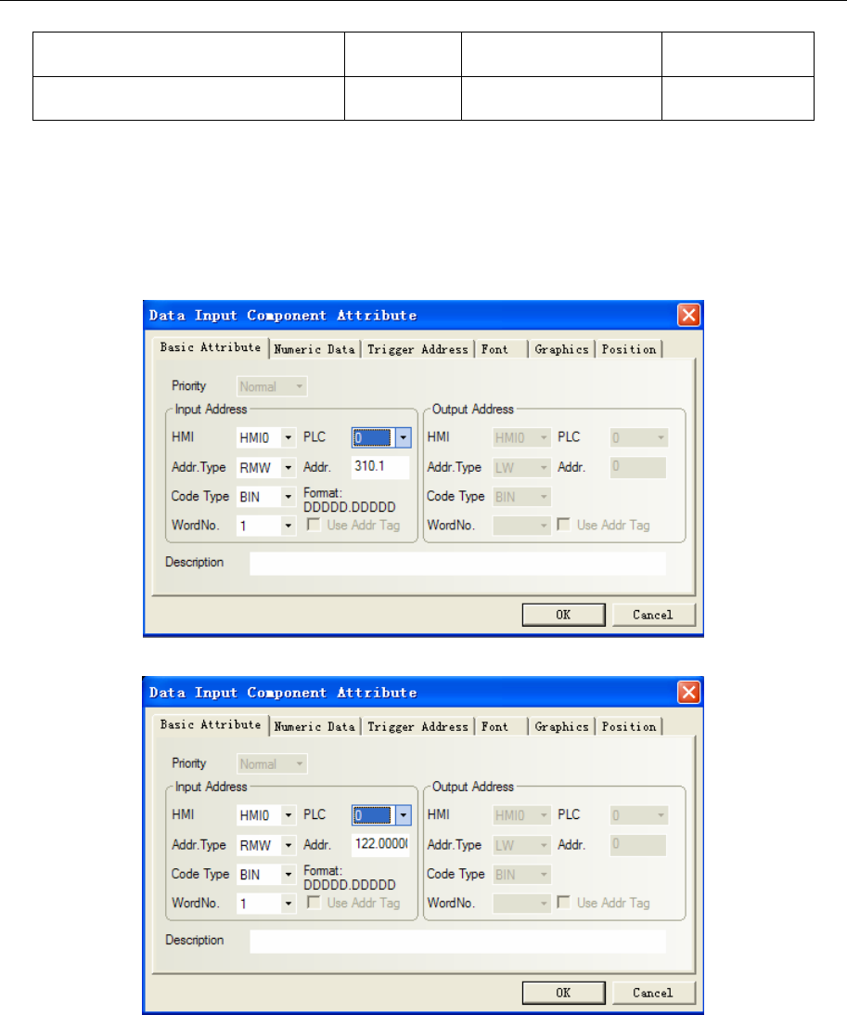Click Format DDDDD.DDDDD text in lower dialog
The image size is (847, 1015).
(349, 878)
